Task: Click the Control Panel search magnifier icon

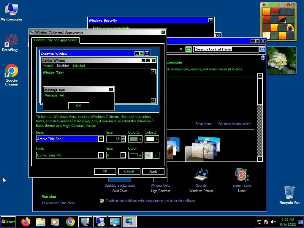Action: tap(262, 49)
